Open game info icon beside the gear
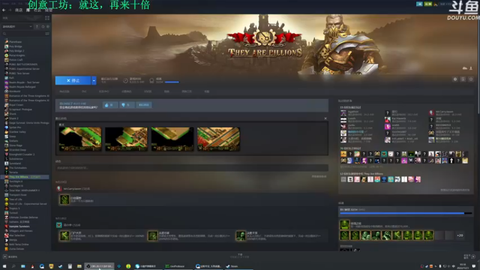 click(463, 79)
